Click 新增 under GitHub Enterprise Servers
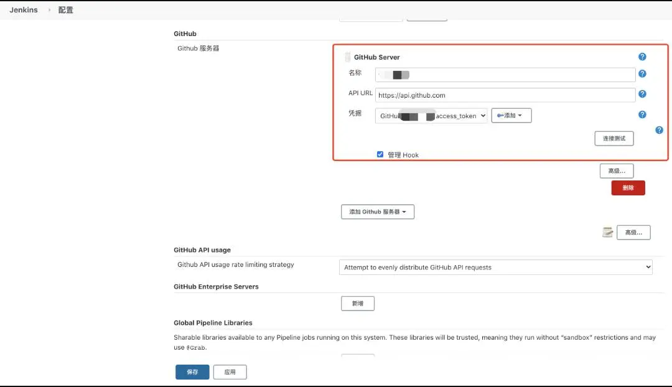 click(x=358, y=304)
